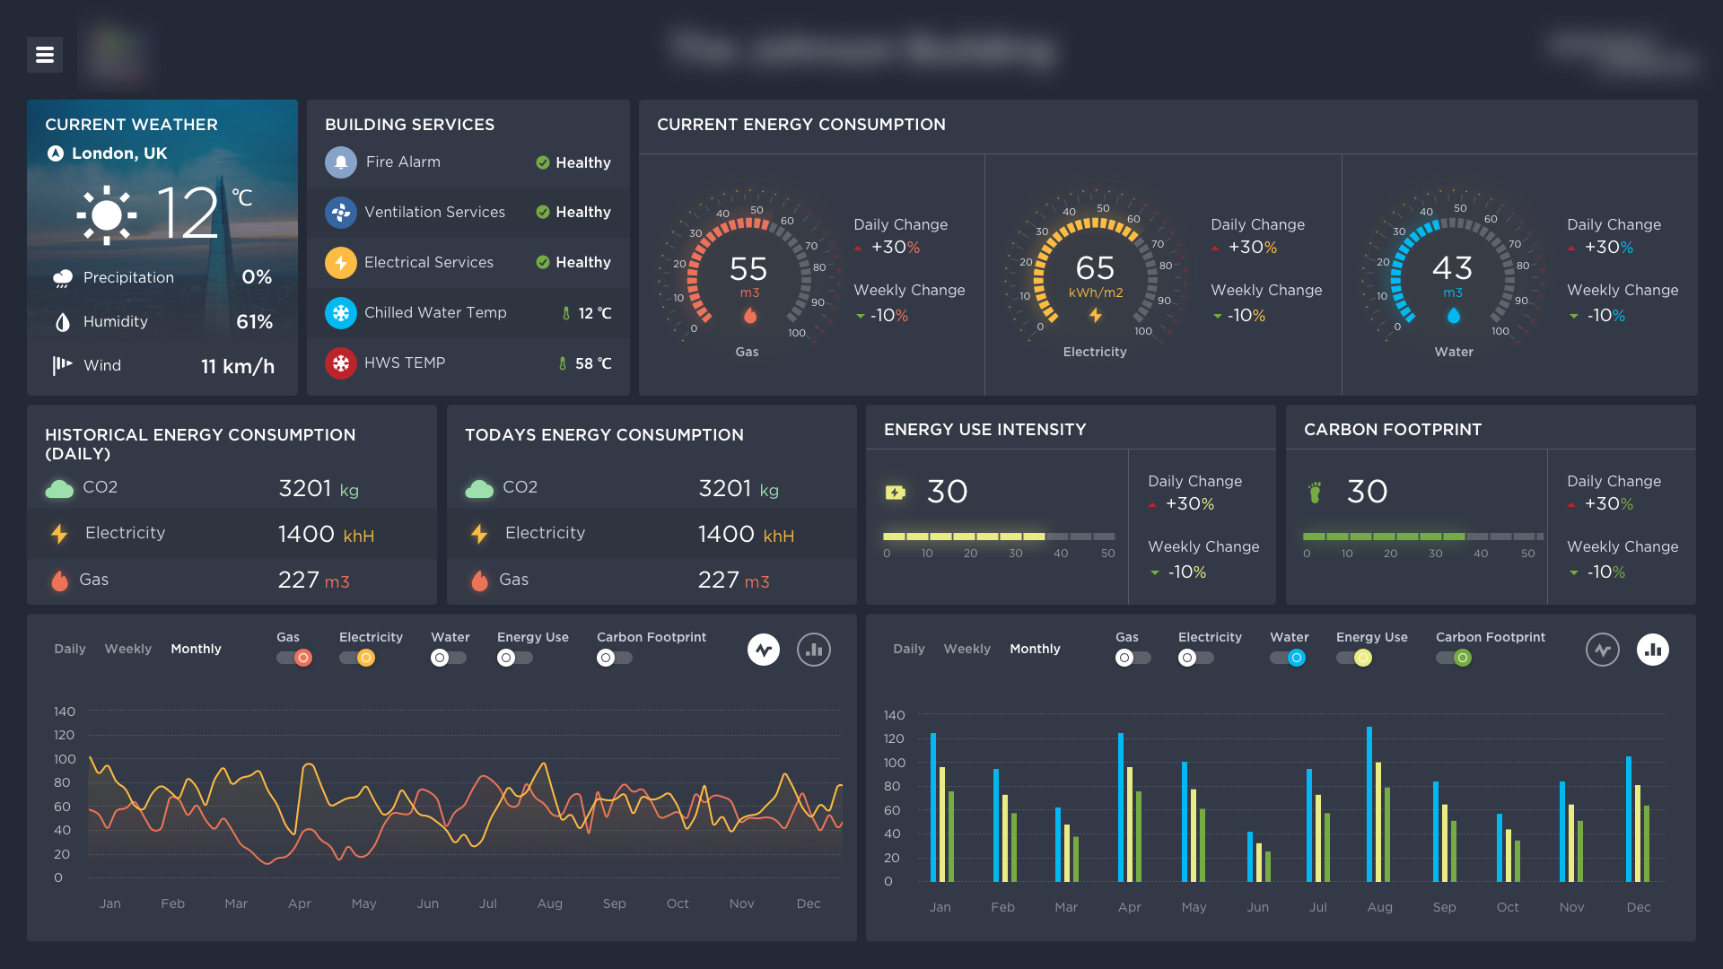Select Daily tab on left chart

point(70,649)
